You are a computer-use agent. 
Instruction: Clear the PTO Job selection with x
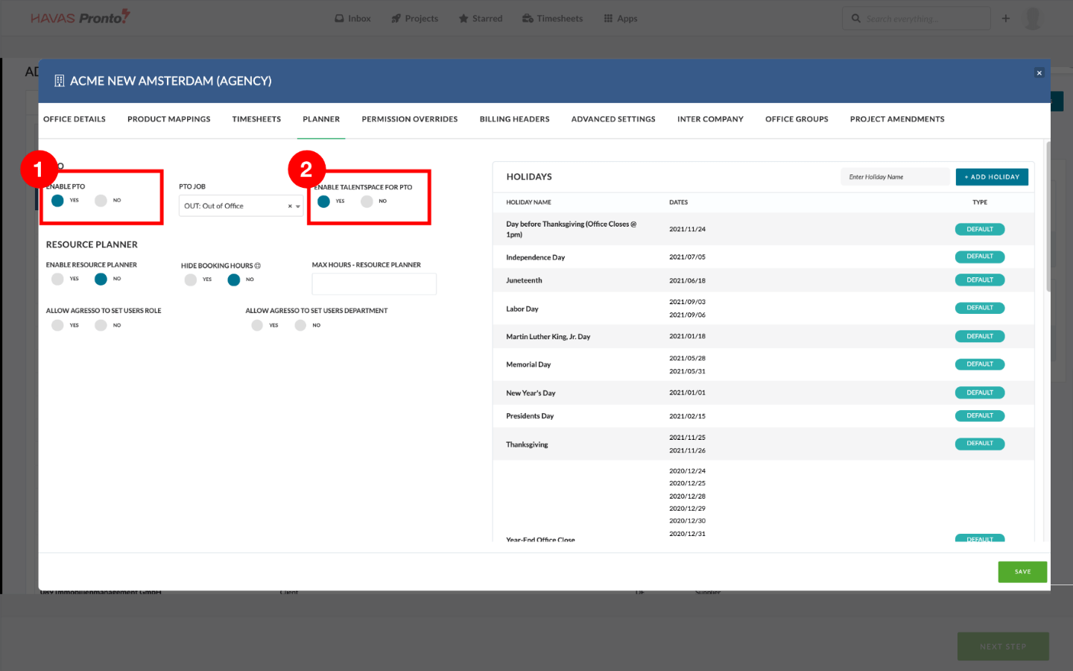pyautogui.click(x=290, y=207)
